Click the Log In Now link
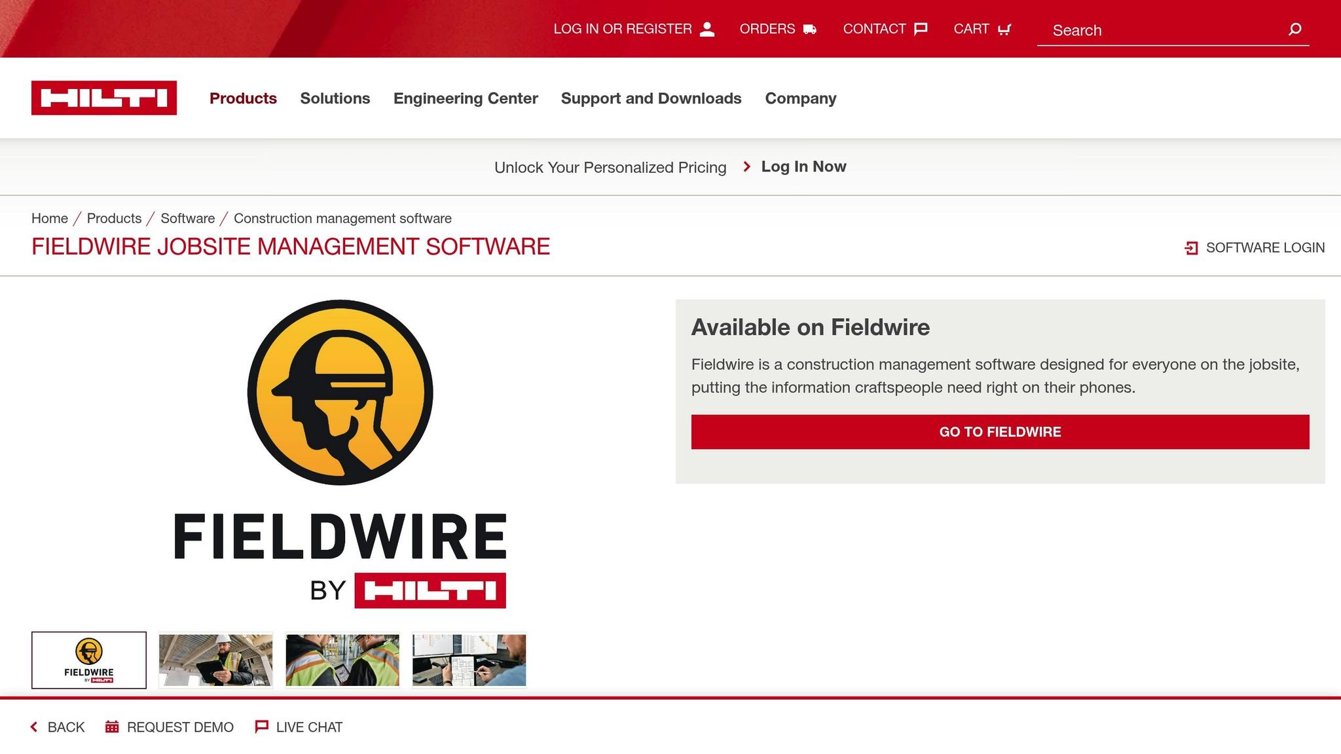The image size is (1341, 754). [803, 166]
